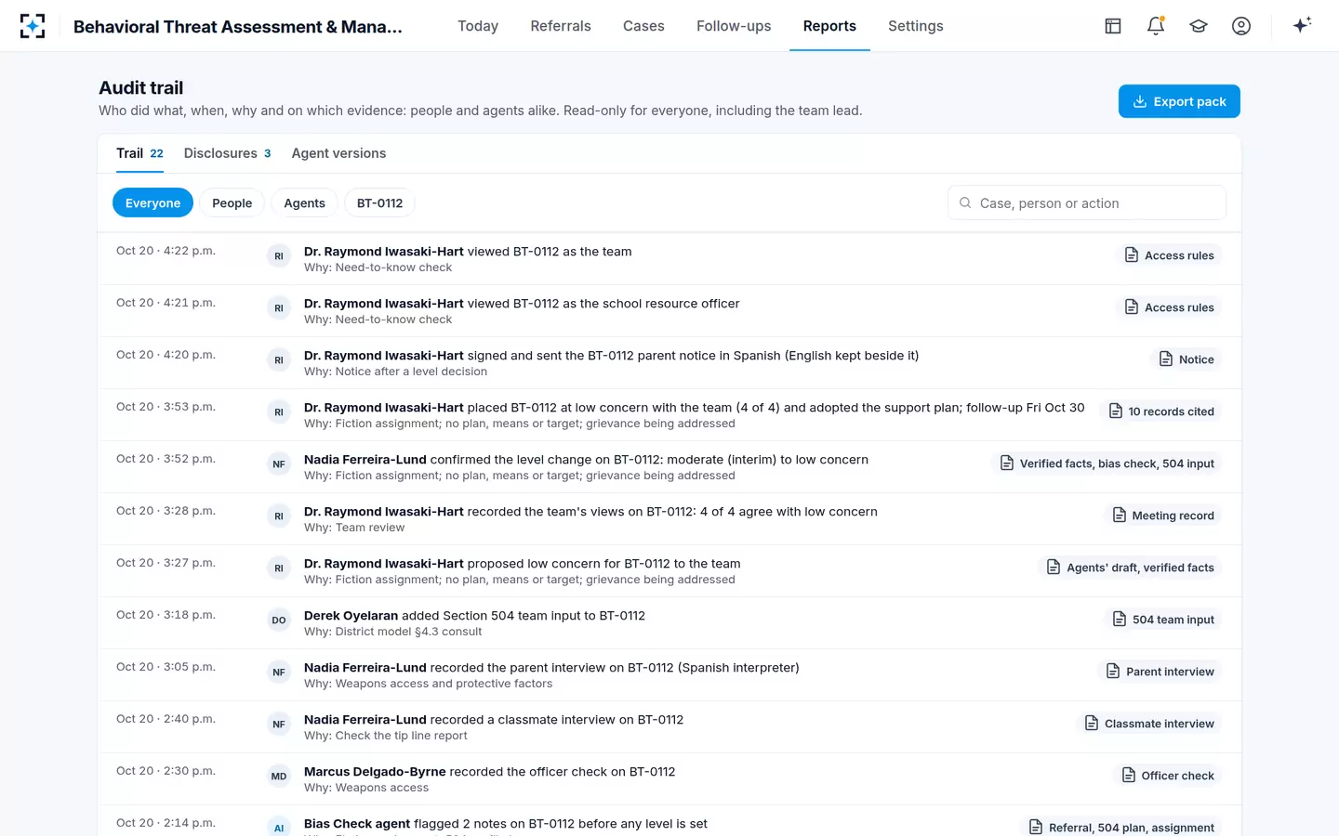Open the Follow-ups section
This screenshot has height=836, width=1339.
734,26
